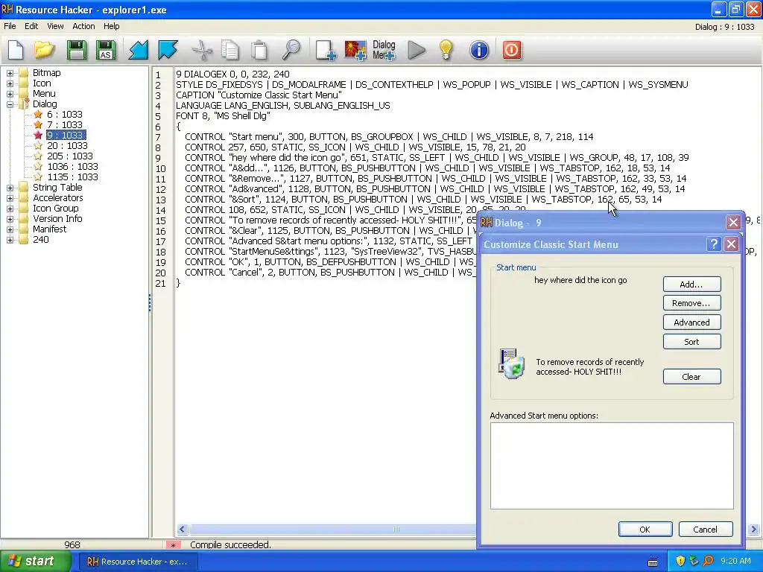The height and width of the screenshot is (572, 763).
Task: Click the Cut scissors icon
Action: 202,50
